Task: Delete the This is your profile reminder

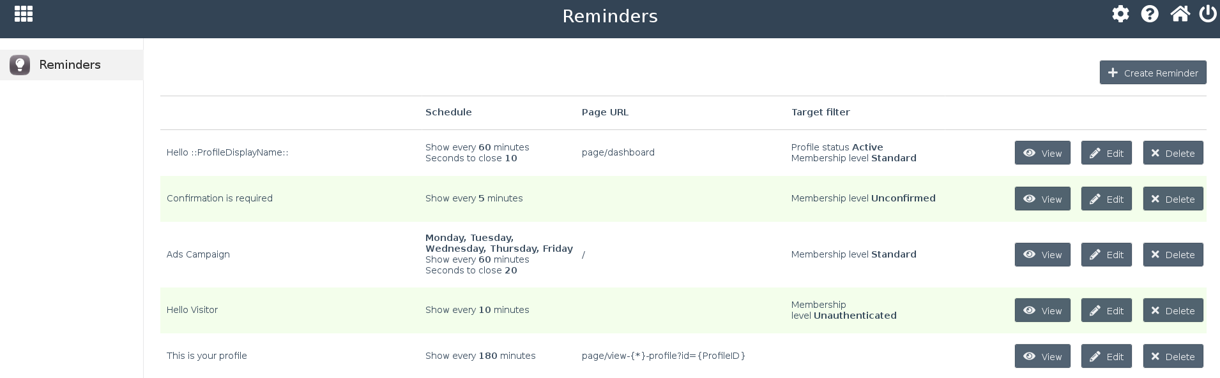Action: click(1173, 356)
